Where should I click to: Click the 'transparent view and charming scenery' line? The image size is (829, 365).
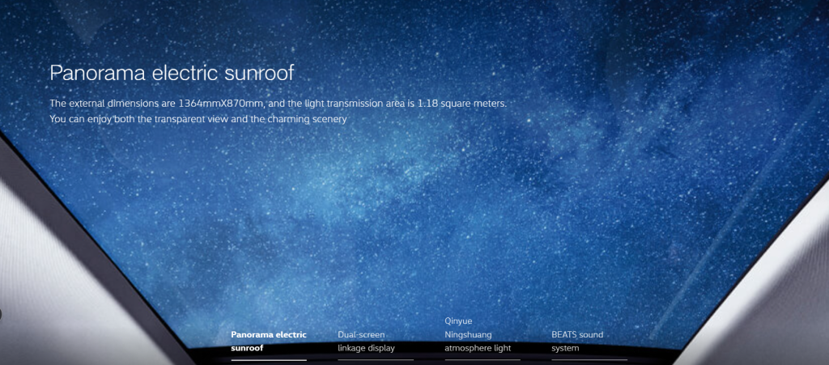coord(198,119)
